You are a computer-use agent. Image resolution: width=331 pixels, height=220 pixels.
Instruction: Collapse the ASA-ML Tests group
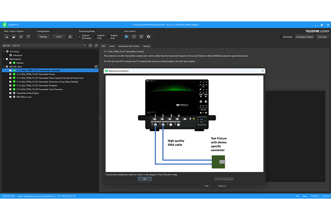(4, 67)
